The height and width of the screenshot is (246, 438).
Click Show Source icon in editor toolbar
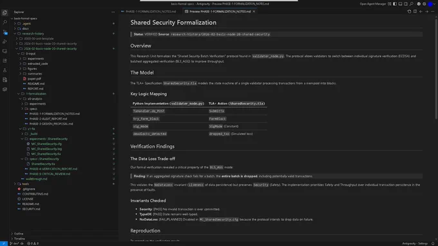pos(409,12)
